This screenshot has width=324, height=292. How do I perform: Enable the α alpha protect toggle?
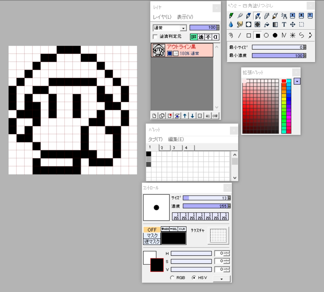215,37
